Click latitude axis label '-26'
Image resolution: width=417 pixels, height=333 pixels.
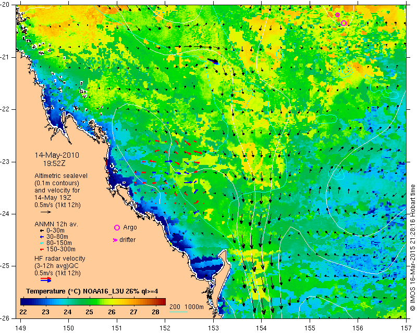[x=5, y=318]
